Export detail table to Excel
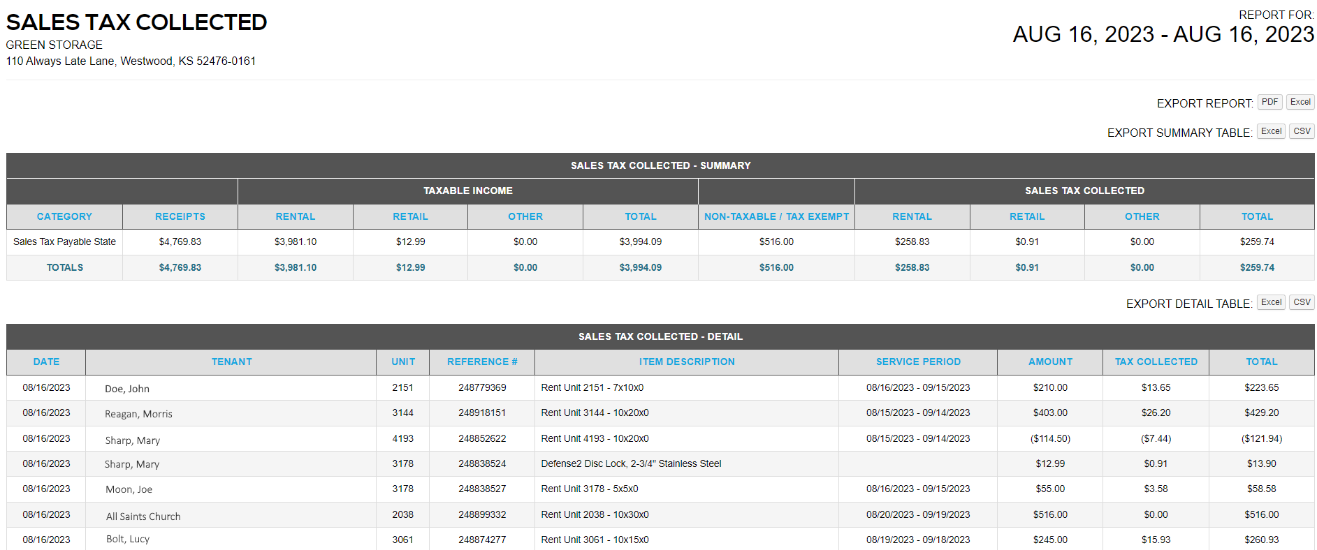 (x=1271, y=302)
